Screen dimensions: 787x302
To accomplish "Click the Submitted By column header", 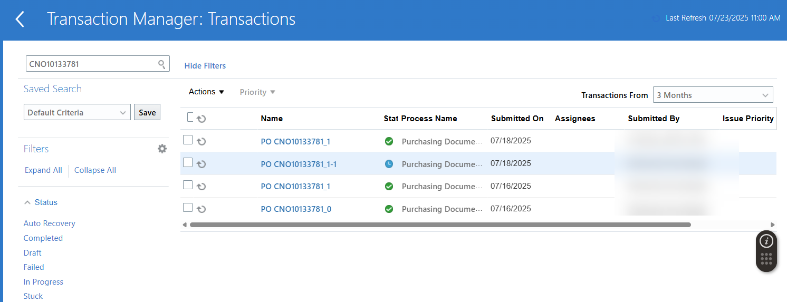I will [654, 119].
